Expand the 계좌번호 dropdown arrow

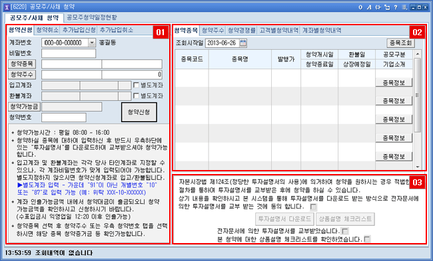point(92,43)
